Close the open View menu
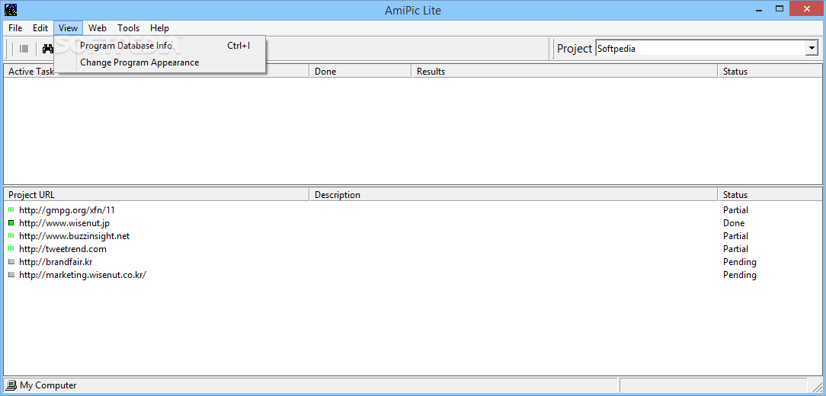Viewport: 826px width, 396px height. pos(68,28)
